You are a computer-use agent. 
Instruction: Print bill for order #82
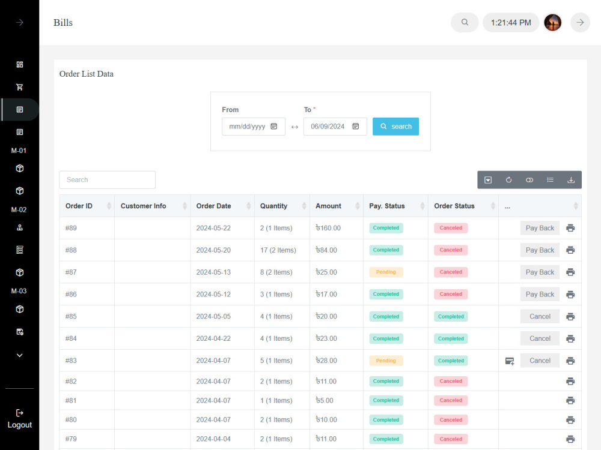(570, 382)
